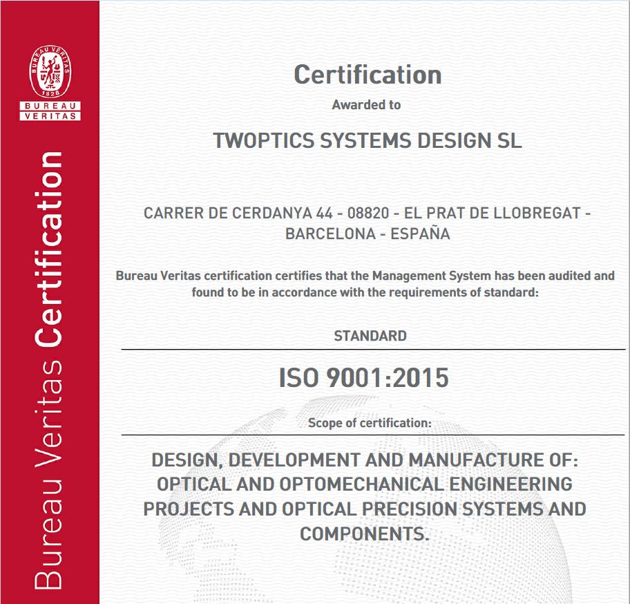Select the 'Certification' heading
The image size is (630, 604).
coord(367,75)
